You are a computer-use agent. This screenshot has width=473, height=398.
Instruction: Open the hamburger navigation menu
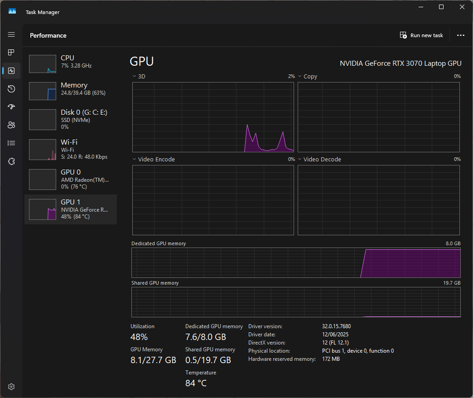[x=11, y=34]
